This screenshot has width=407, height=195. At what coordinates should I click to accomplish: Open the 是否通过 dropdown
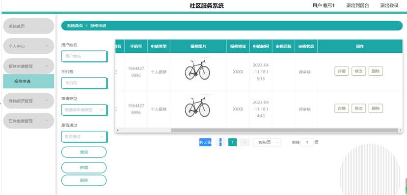(x=84, y=137)
